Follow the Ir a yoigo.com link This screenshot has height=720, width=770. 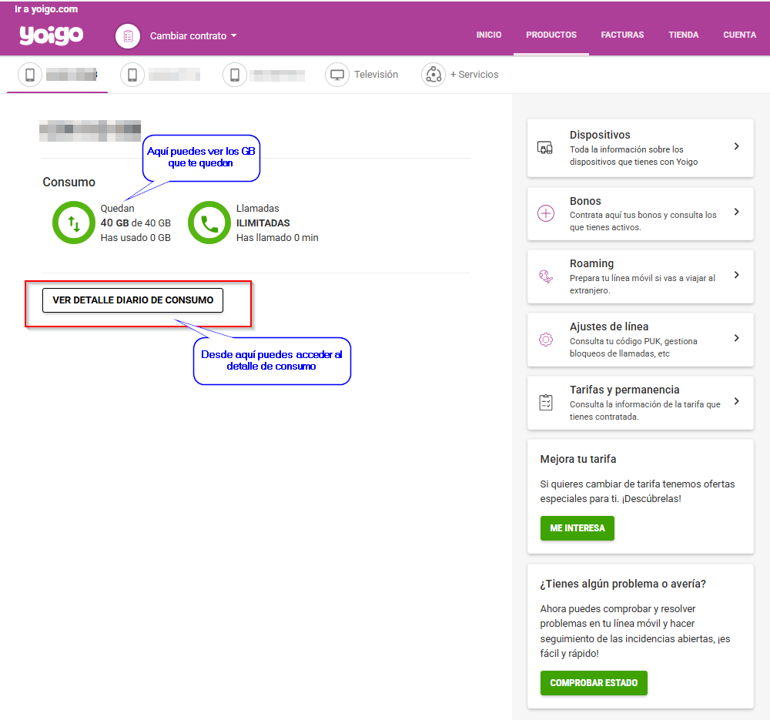tap(46, 9)
